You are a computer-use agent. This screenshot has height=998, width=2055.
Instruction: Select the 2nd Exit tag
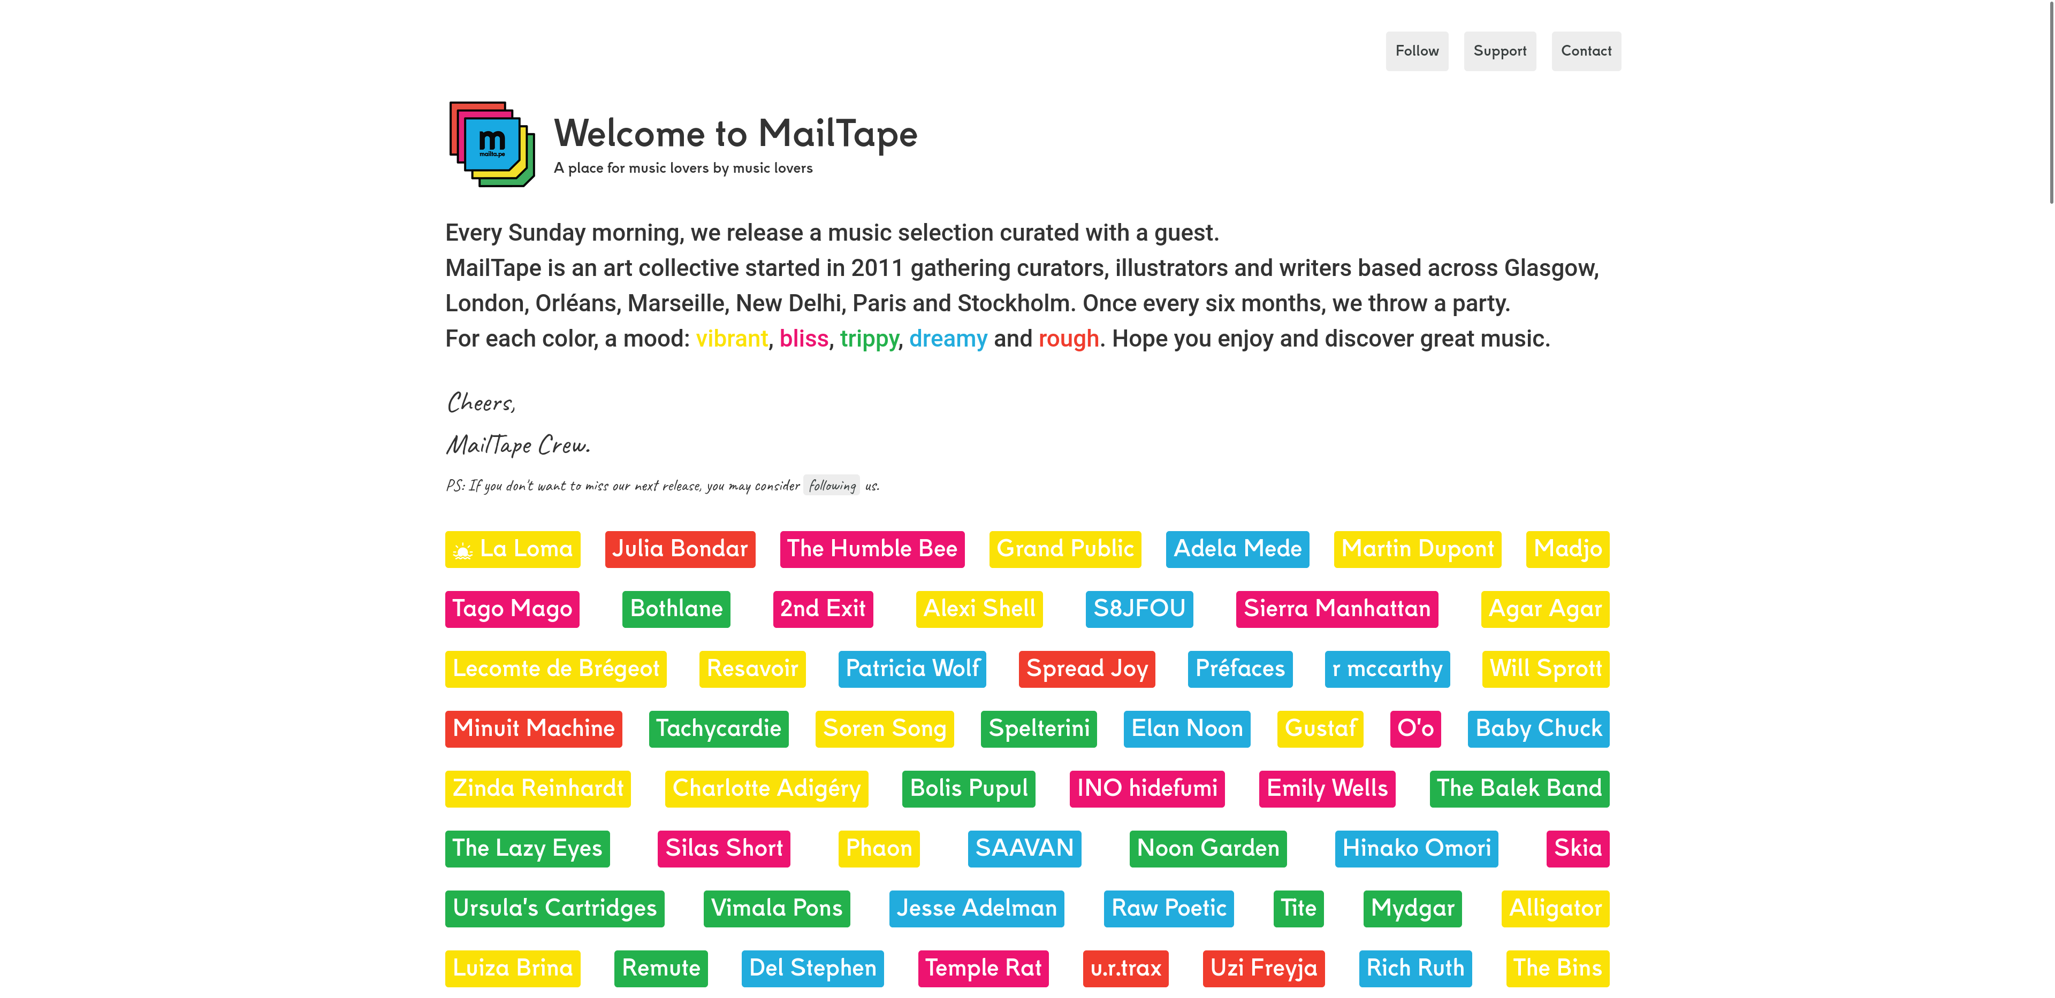tap(823, 609)
